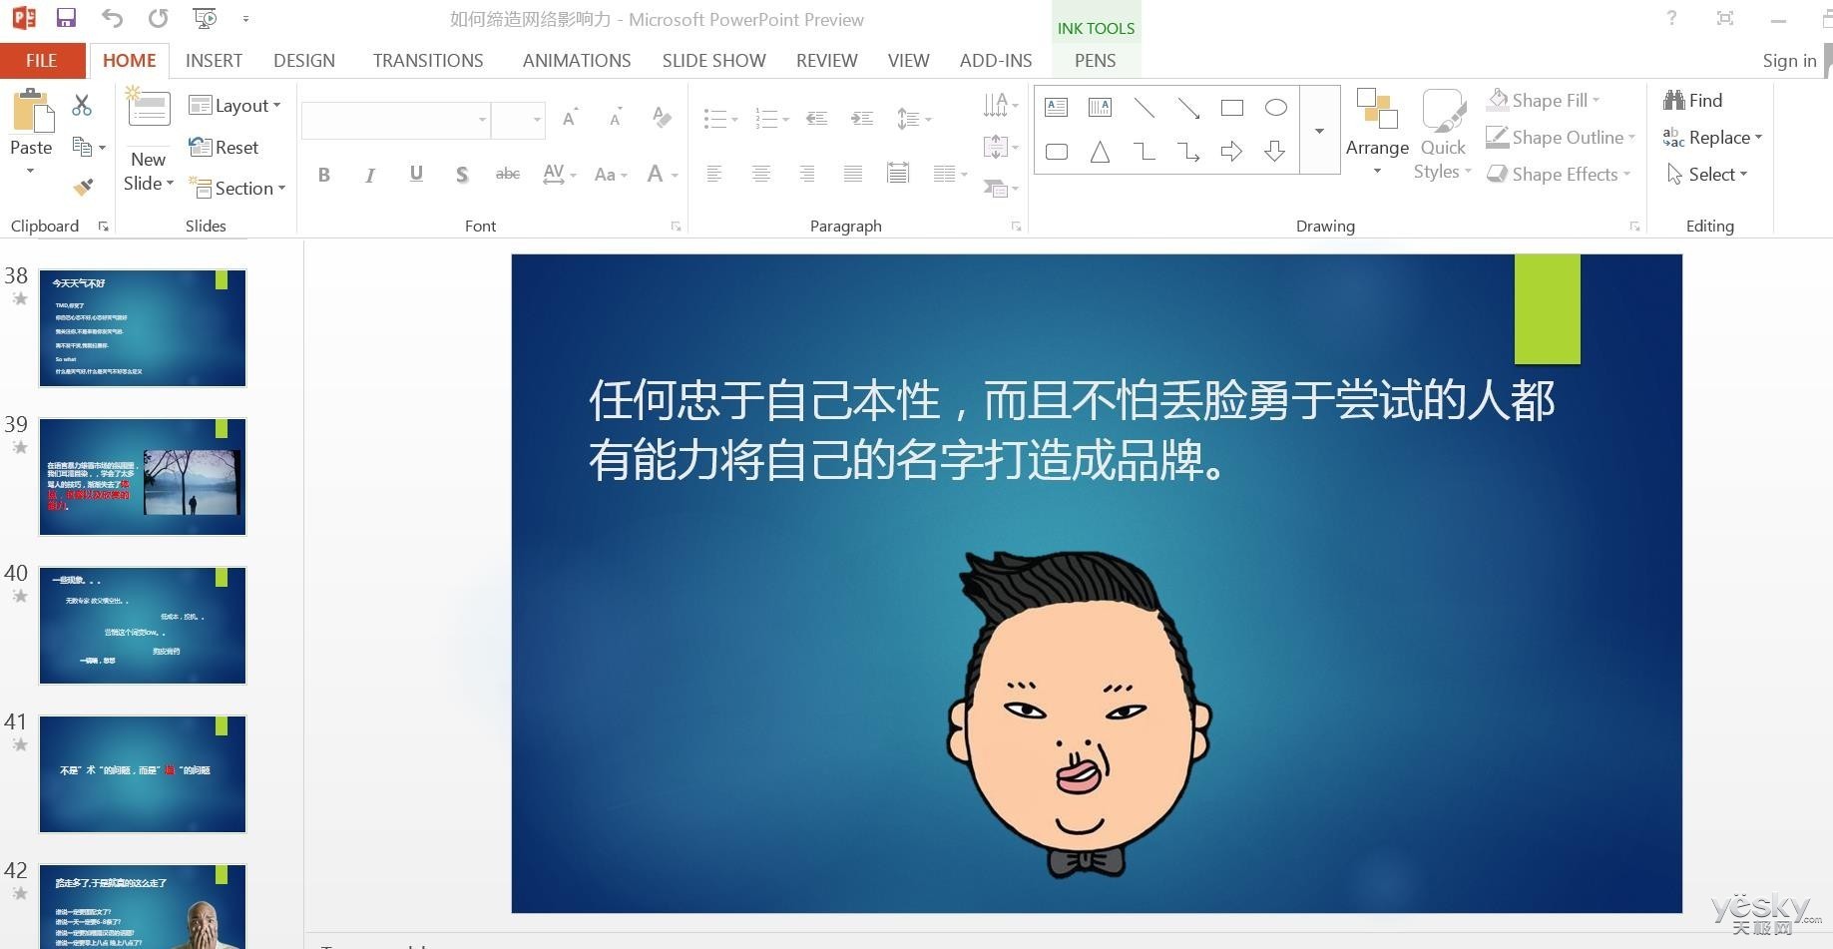Open the Layout dropdown

tap(235, 105)
